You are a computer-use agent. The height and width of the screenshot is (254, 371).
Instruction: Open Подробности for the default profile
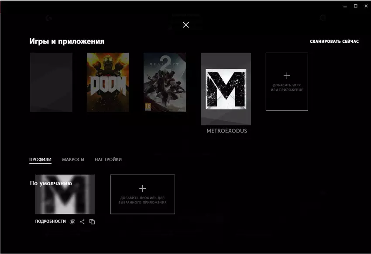click(50, 222)
